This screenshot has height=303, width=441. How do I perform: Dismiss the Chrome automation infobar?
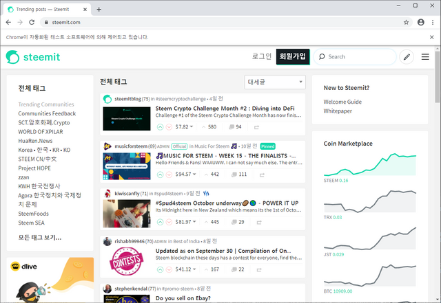pos(432,37)
